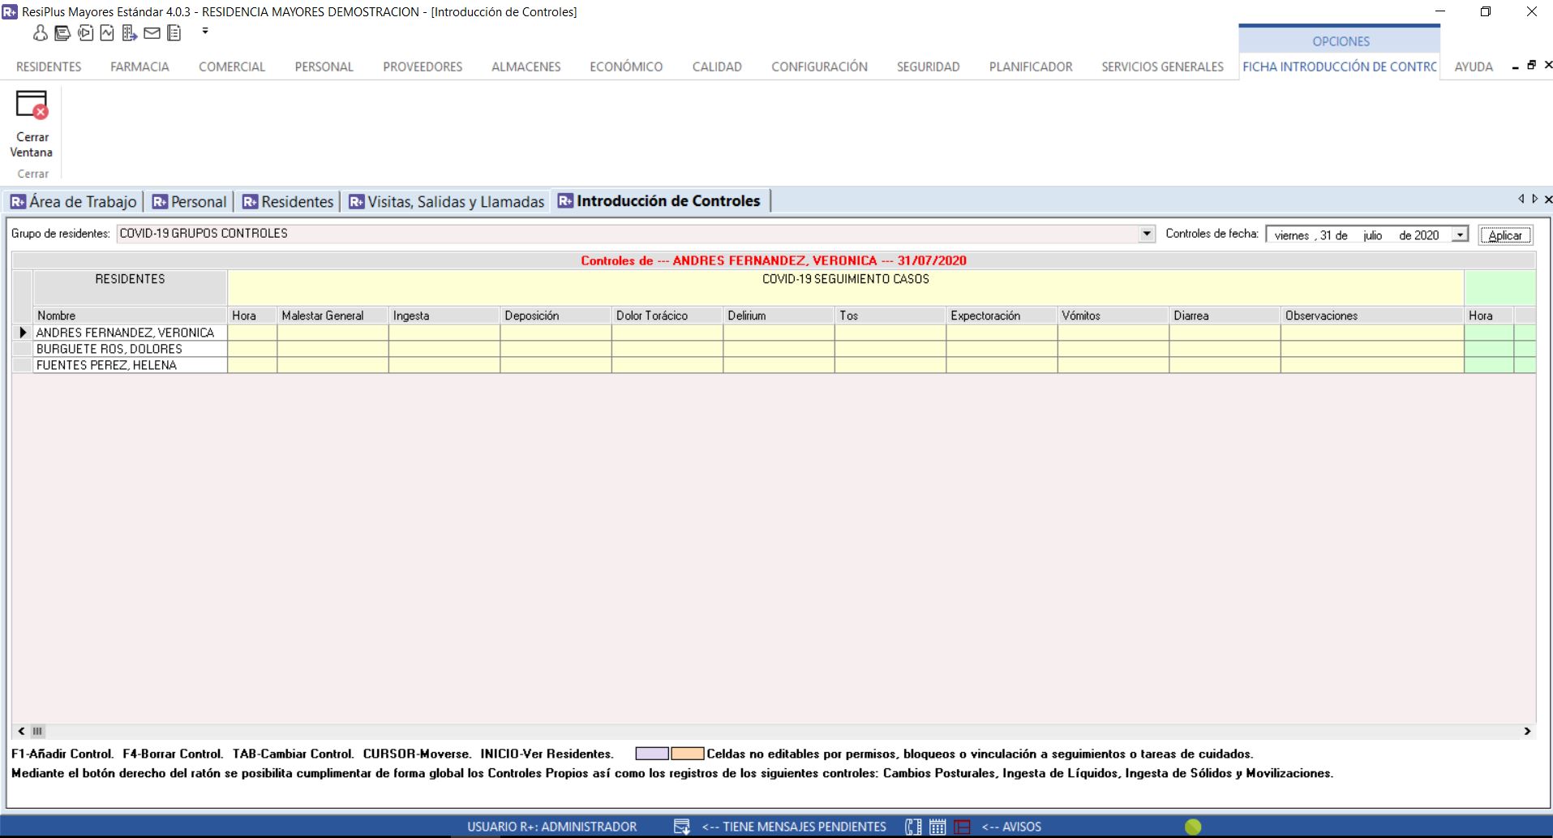Click the phone calls icon in status bar
The width and height of the screenshot is (1553, 838).
coord(913,827)
